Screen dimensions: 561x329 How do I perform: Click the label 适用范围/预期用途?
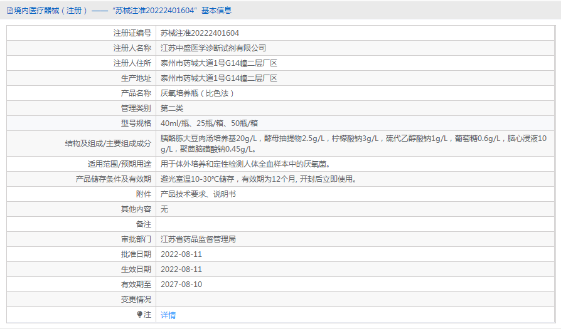119,164
